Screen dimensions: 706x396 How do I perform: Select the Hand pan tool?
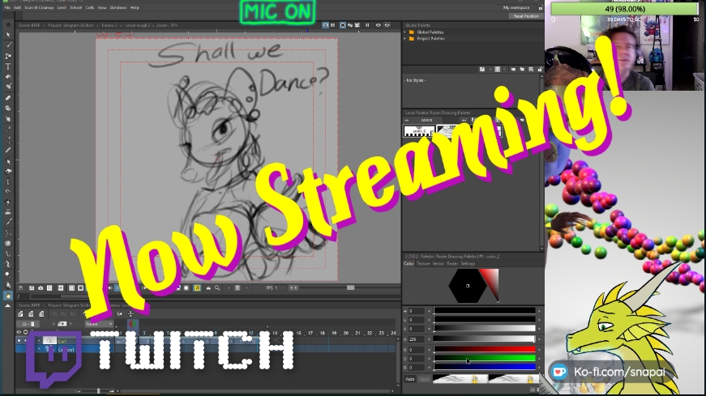point(8,296)
